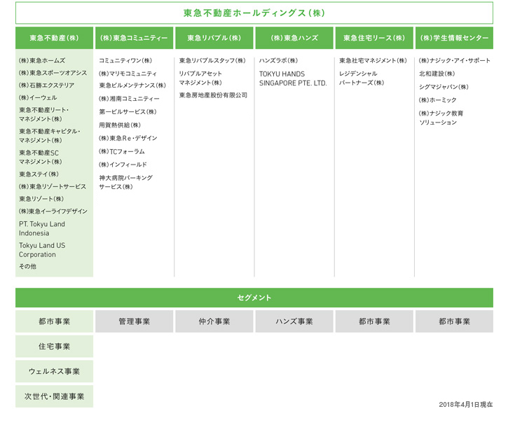
Task: Select the (株)東急ハンズ column header
Action: pos(294,38)
